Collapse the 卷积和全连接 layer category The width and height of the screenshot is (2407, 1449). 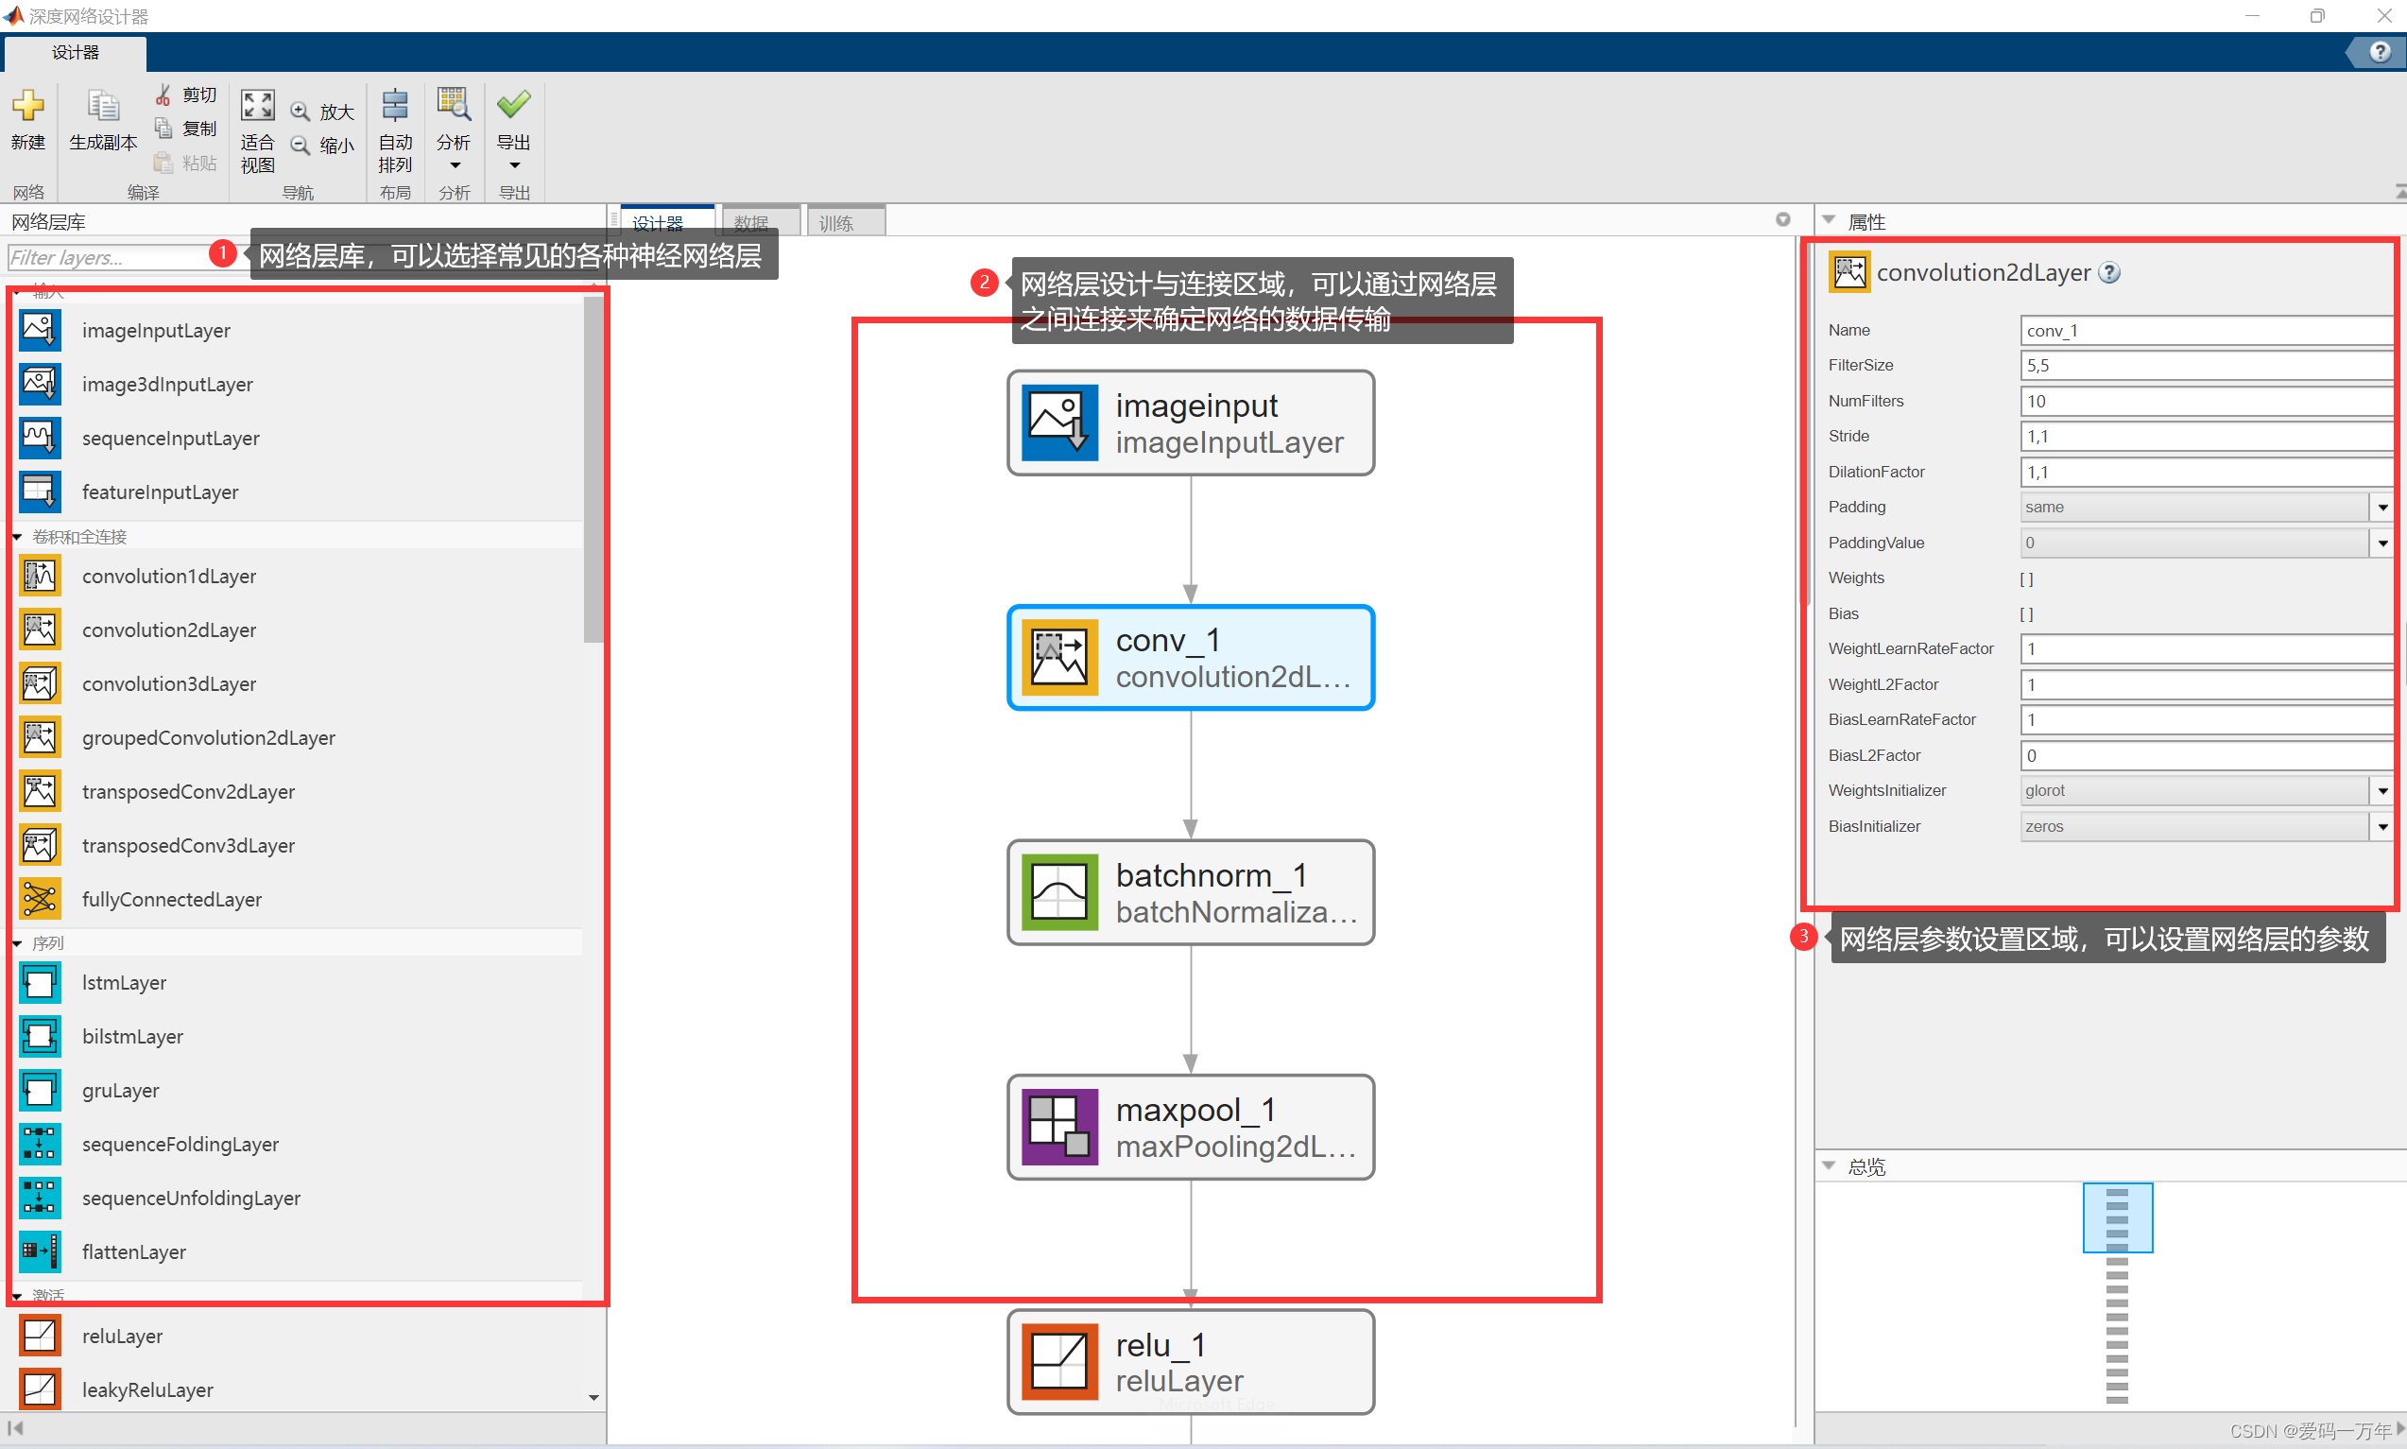point(18,537)
